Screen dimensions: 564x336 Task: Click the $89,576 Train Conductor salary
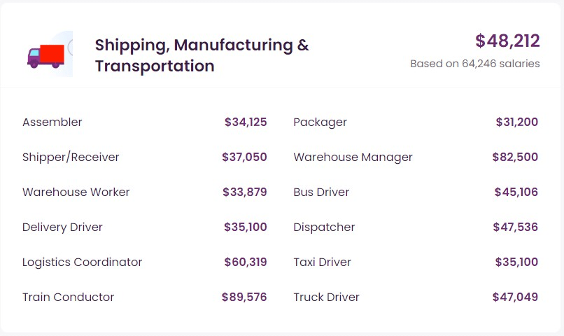pyautogui.click(x=244, y=297)
